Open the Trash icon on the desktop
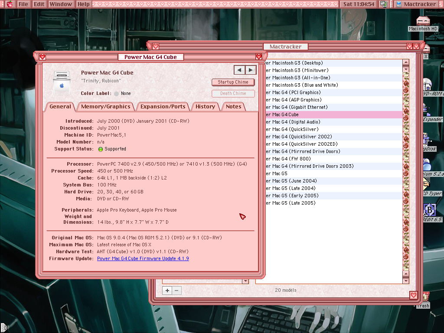 pyautogui.click(x=423, y=299)
